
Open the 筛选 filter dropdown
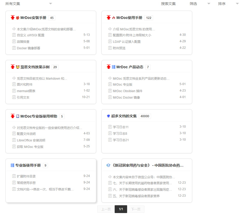(200, 4)
